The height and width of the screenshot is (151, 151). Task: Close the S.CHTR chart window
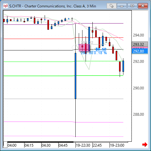[x=143, y=6]
